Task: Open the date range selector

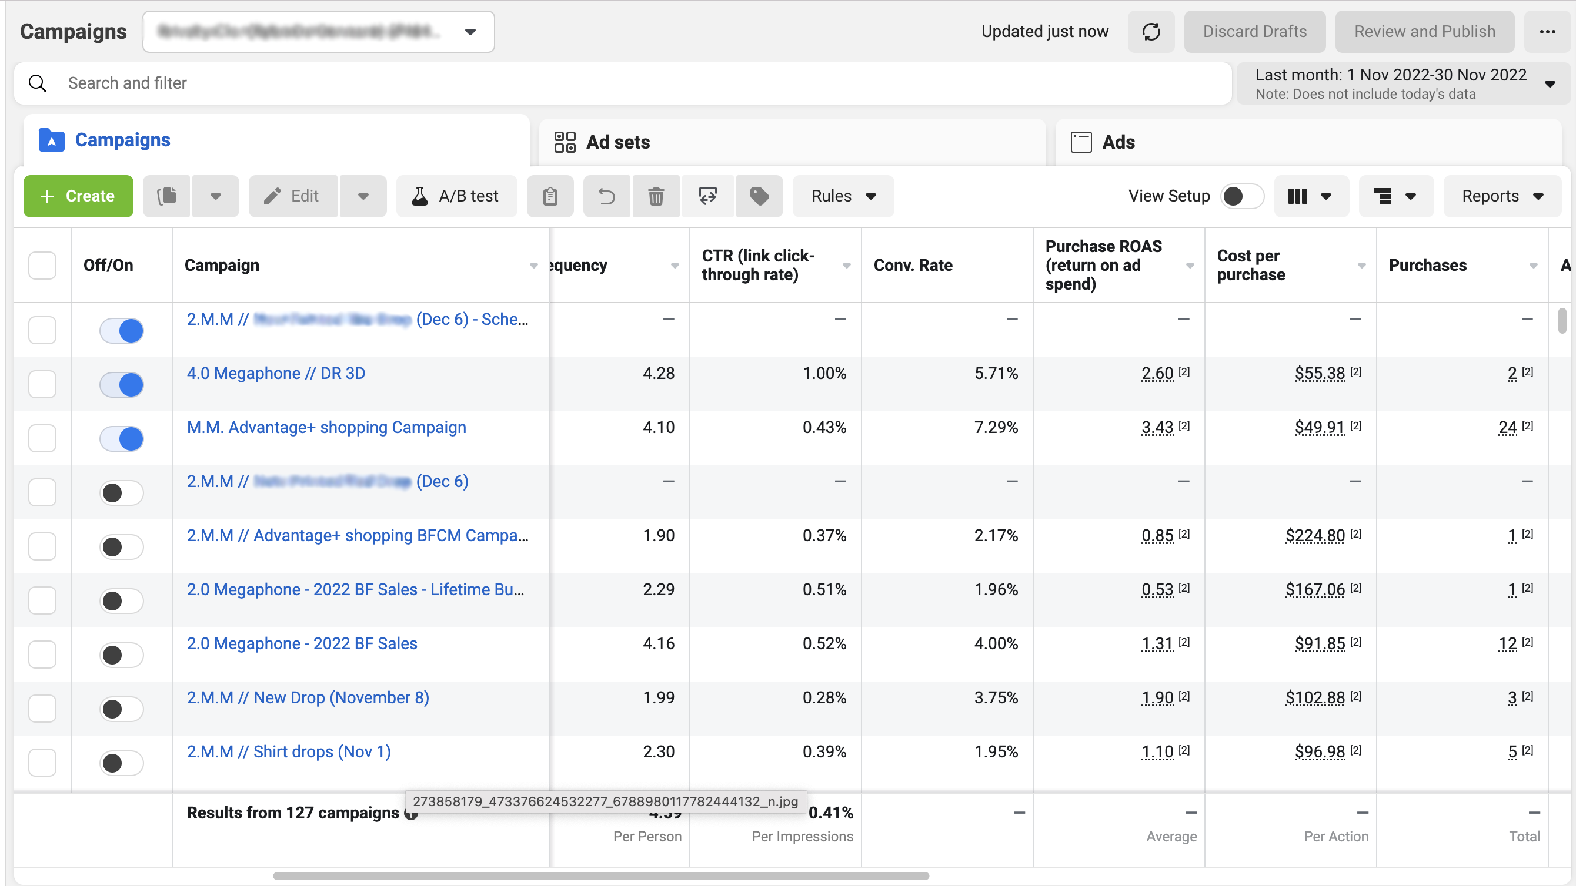Action: (1403, 84)
